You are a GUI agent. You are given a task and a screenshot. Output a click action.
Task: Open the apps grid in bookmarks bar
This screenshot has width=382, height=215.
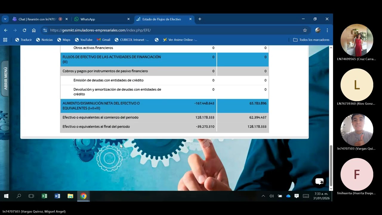pos(5,40)
